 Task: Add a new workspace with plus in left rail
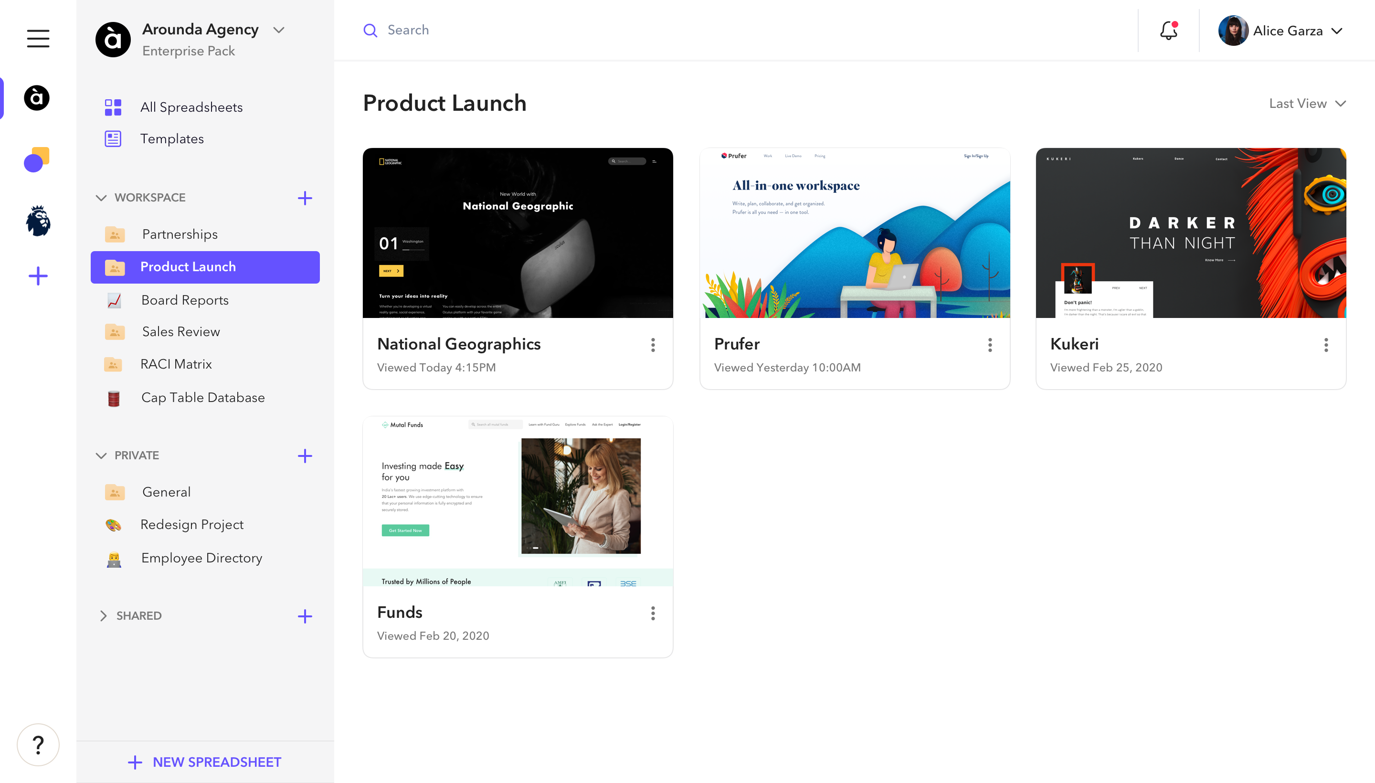(x=38, y=276)
